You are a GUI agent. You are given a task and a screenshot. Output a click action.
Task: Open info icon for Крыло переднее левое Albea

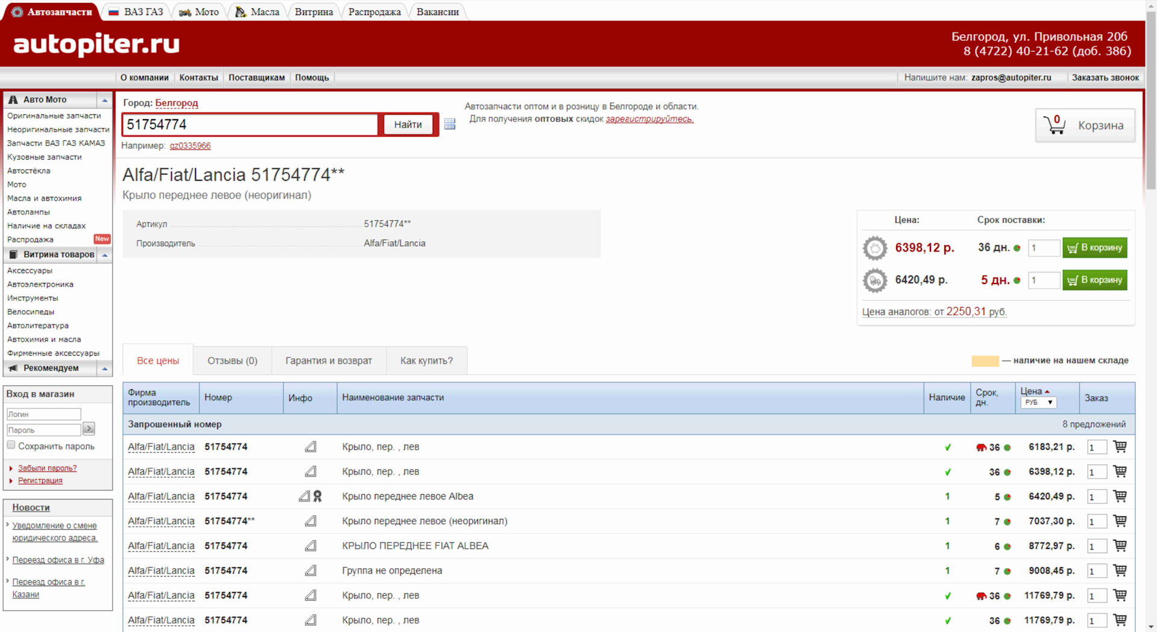tap(304, 496)
